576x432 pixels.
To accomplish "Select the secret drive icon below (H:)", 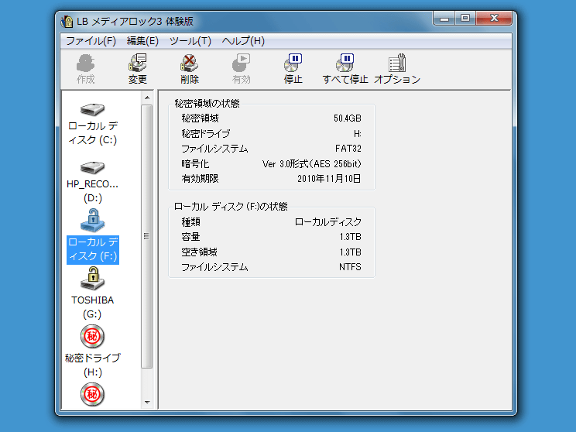I will [x=93, y=394].
